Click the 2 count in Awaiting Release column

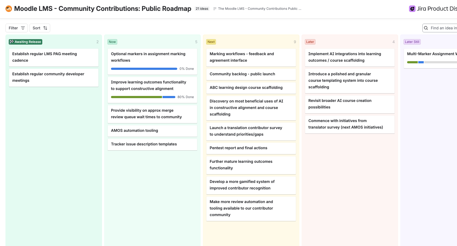97,42
